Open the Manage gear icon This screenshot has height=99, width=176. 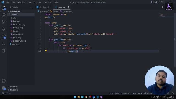pyautogui.click(x=4, y=88)
